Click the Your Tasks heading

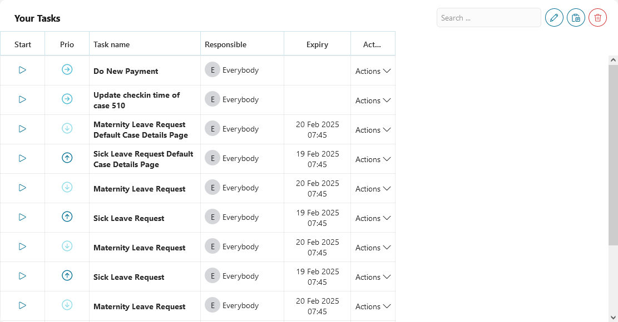(x=37, y=18)
